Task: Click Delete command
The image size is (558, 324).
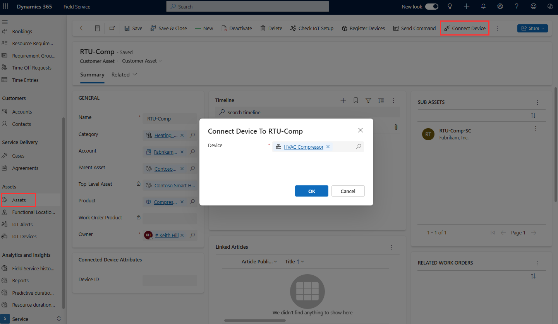Action: tap(271, 28)
